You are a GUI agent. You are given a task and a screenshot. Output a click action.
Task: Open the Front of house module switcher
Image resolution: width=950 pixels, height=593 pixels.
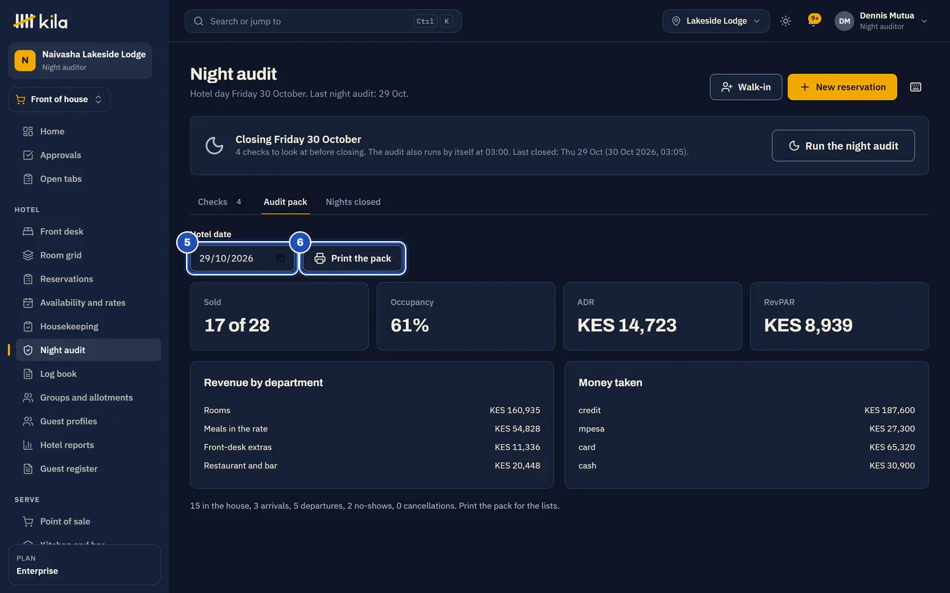tap(59, 99)
